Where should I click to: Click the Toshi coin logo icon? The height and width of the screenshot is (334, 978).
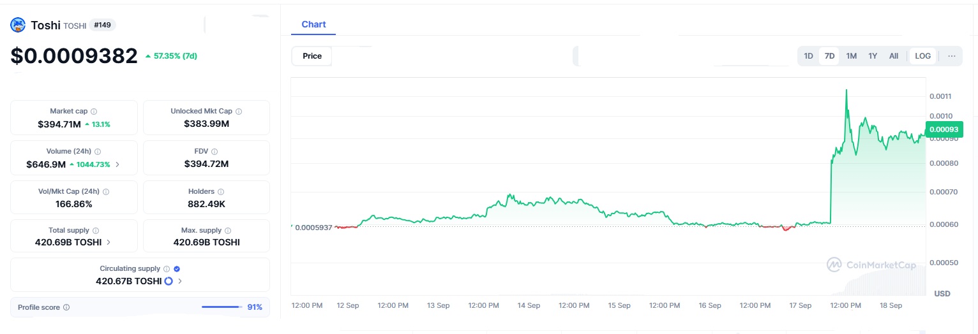(17, 25)
